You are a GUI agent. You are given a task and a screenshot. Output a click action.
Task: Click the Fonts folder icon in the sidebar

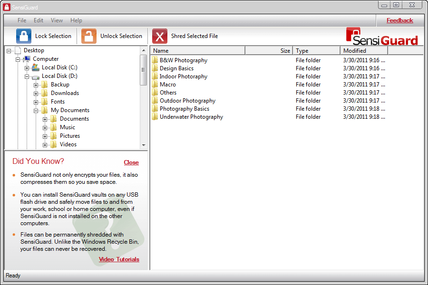tap(44, 101)
